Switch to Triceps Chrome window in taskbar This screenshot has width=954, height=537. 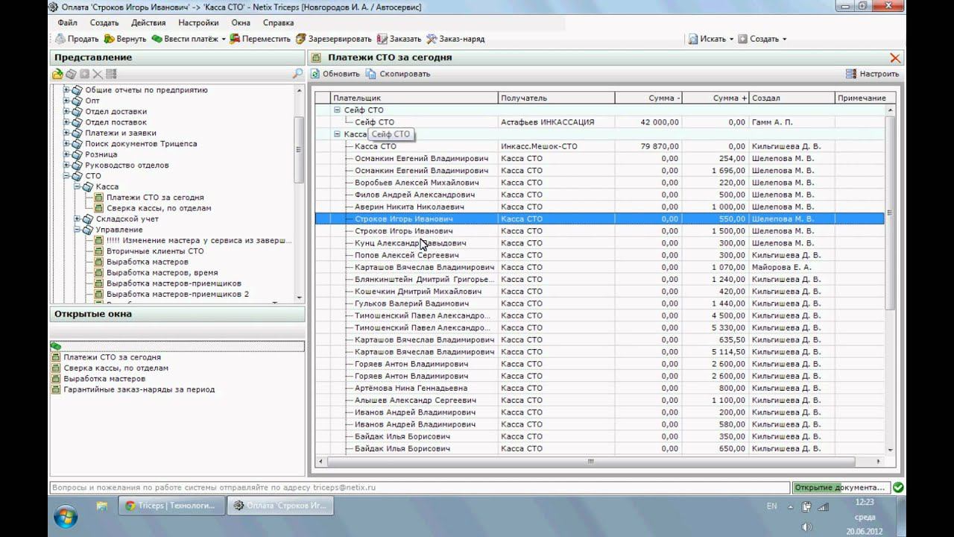click(171, 506)
